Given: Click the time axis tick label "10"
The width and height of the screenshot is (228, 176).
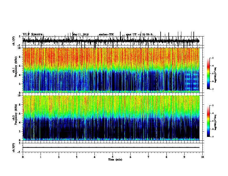Looking at the screenshot, I should pos(202,157).
